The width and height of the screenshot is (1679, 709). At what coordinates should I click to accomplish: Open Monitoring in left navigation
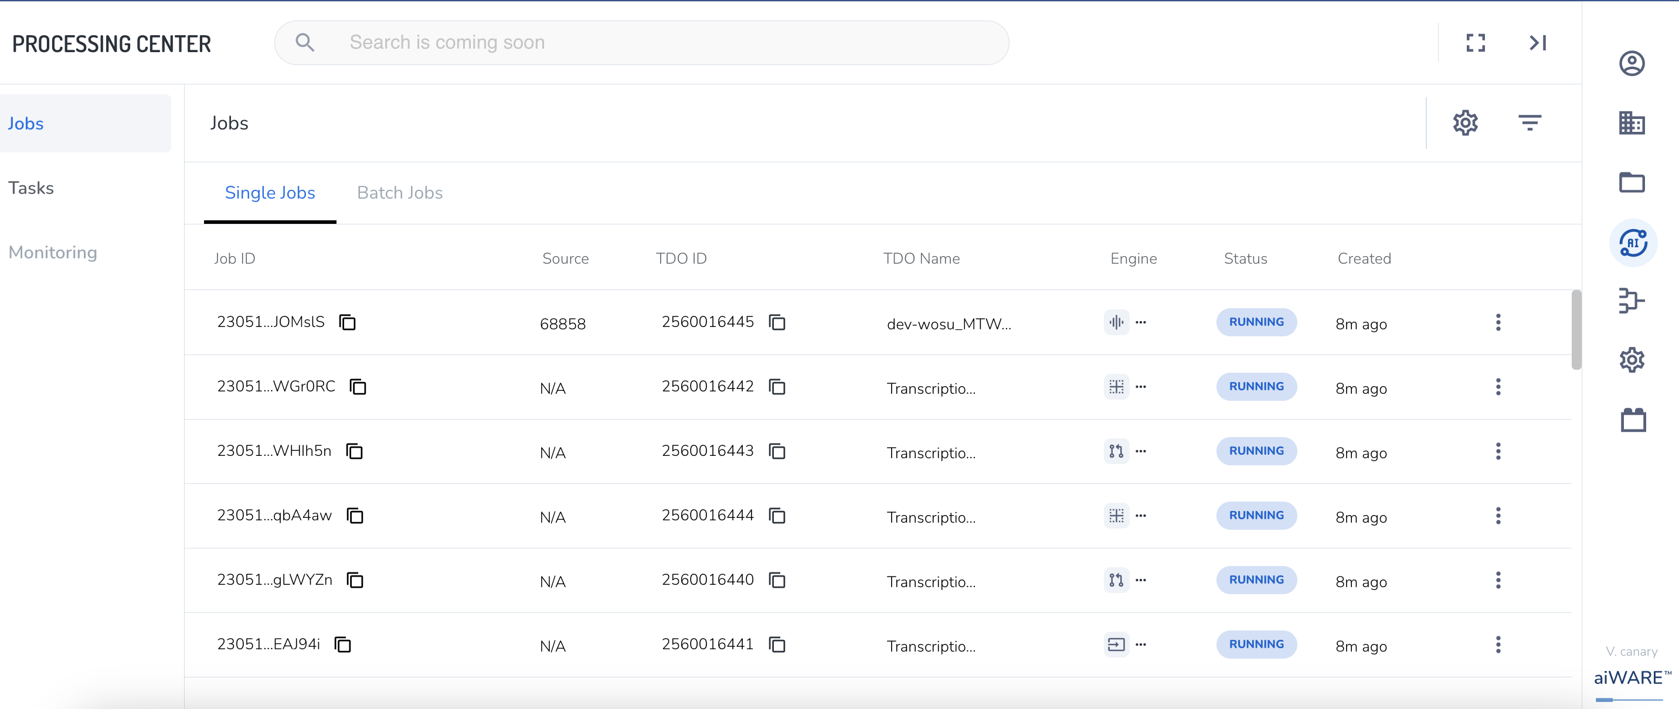tap(53, 253)
